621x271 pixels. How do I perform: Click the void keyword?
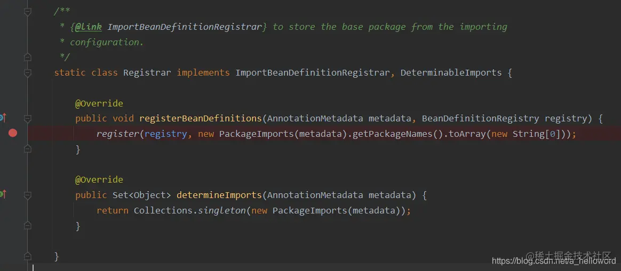pyautogui.click(x=123, y=119)
